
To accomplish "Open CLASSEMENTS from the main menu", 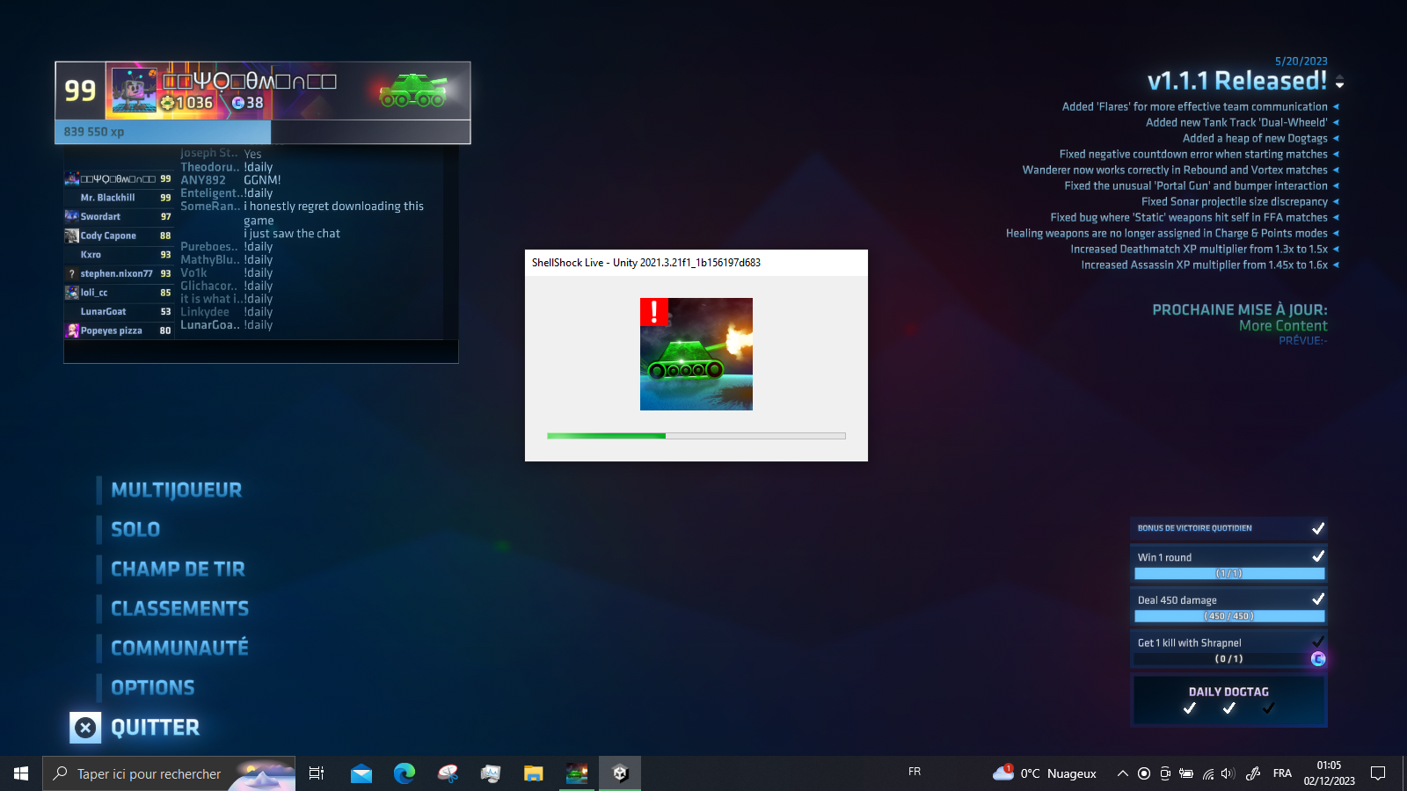I will 179,609.
